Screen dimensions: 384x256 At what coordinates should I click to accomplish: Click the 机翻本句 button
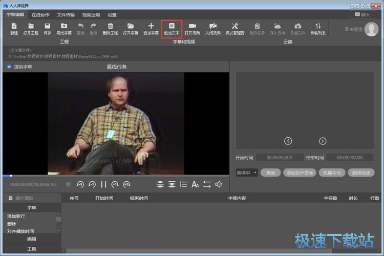pos(331,173)
